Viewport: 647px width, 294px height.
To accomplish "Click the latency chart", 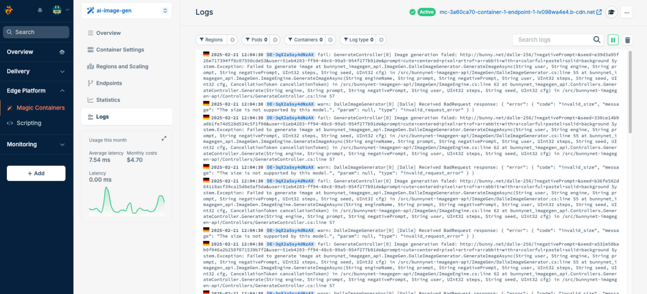I will [x=127, y=200].
